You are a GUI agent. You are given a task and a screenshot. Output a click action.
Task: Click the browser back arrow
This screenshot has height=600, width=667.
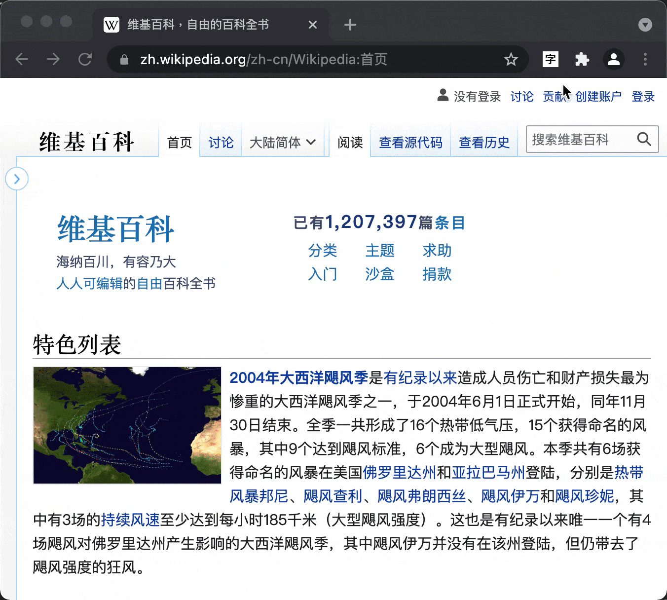coord(22,60)
